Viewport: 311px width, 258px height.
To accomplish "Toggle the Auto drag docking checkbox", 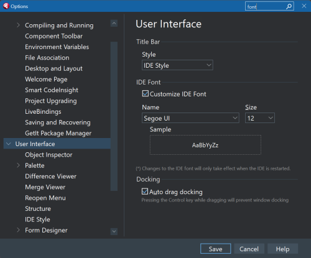I will (145, 191).
